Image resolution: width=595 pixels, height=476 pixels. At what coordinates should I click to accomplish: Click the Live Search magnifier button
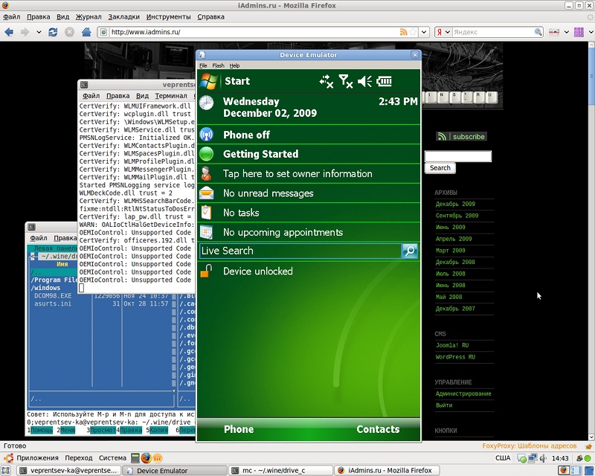click(x=410, y=251)
